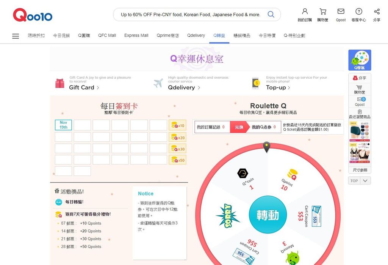This screenshot has height=265, width=388.
Task: Click the search magnifier icon
Action: pos(271,14)
